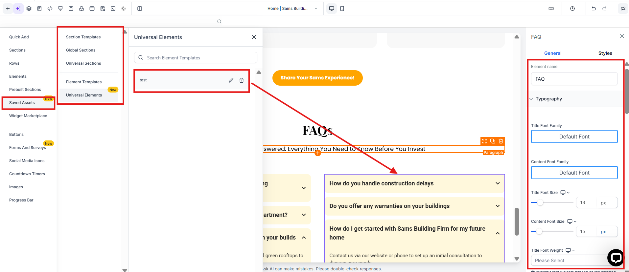629x272 pixels.
Task: Switch to the Styles tab
Action: click(x=605, y=53)
